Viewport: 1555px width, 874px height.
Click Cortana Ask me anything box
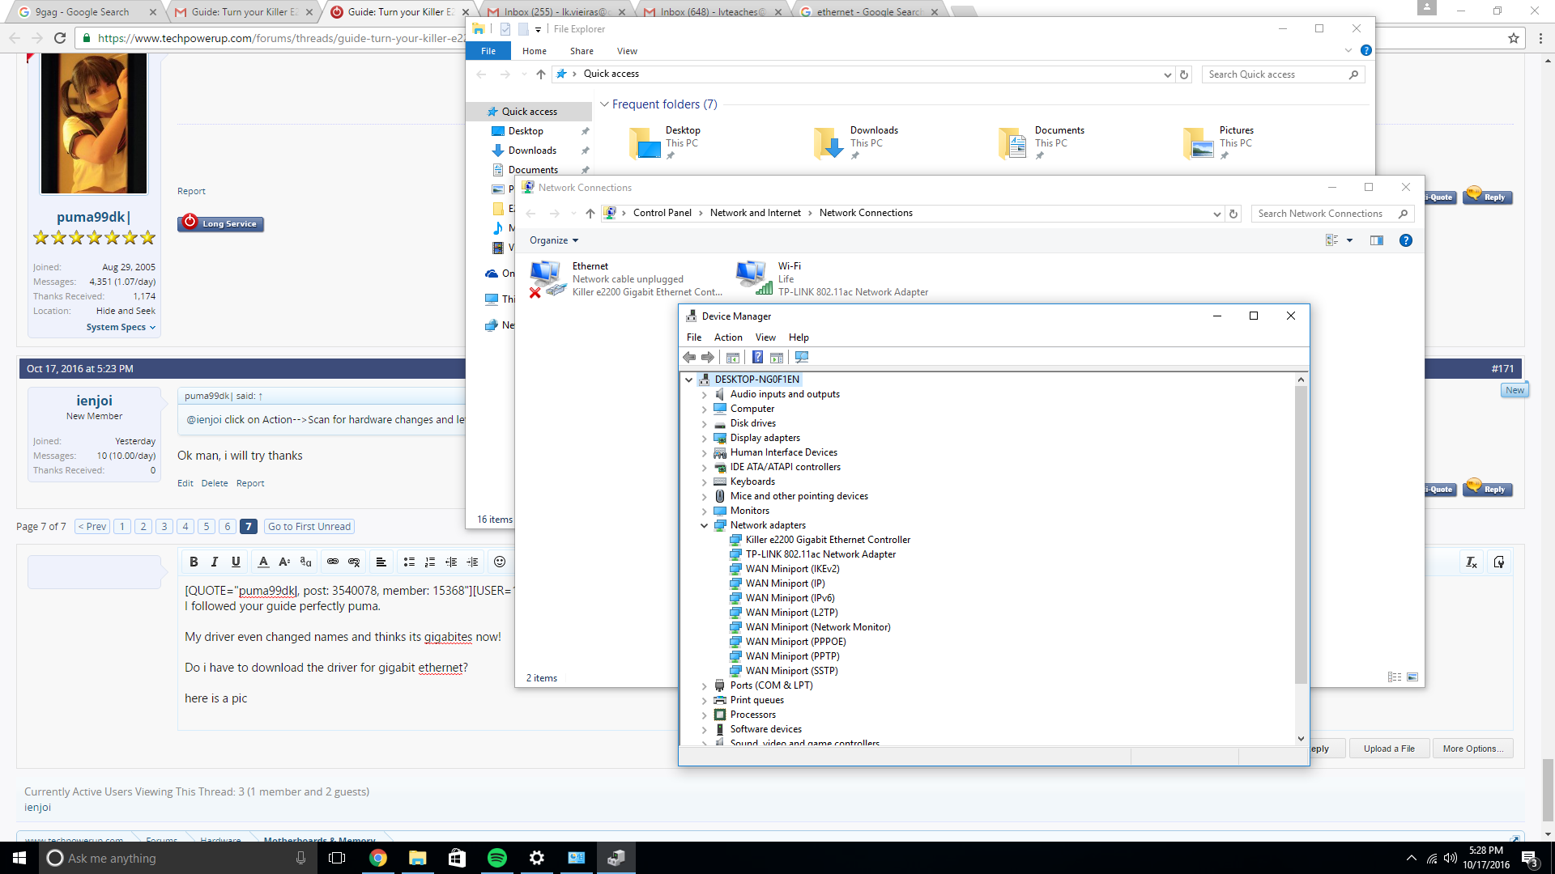[177, 858]
